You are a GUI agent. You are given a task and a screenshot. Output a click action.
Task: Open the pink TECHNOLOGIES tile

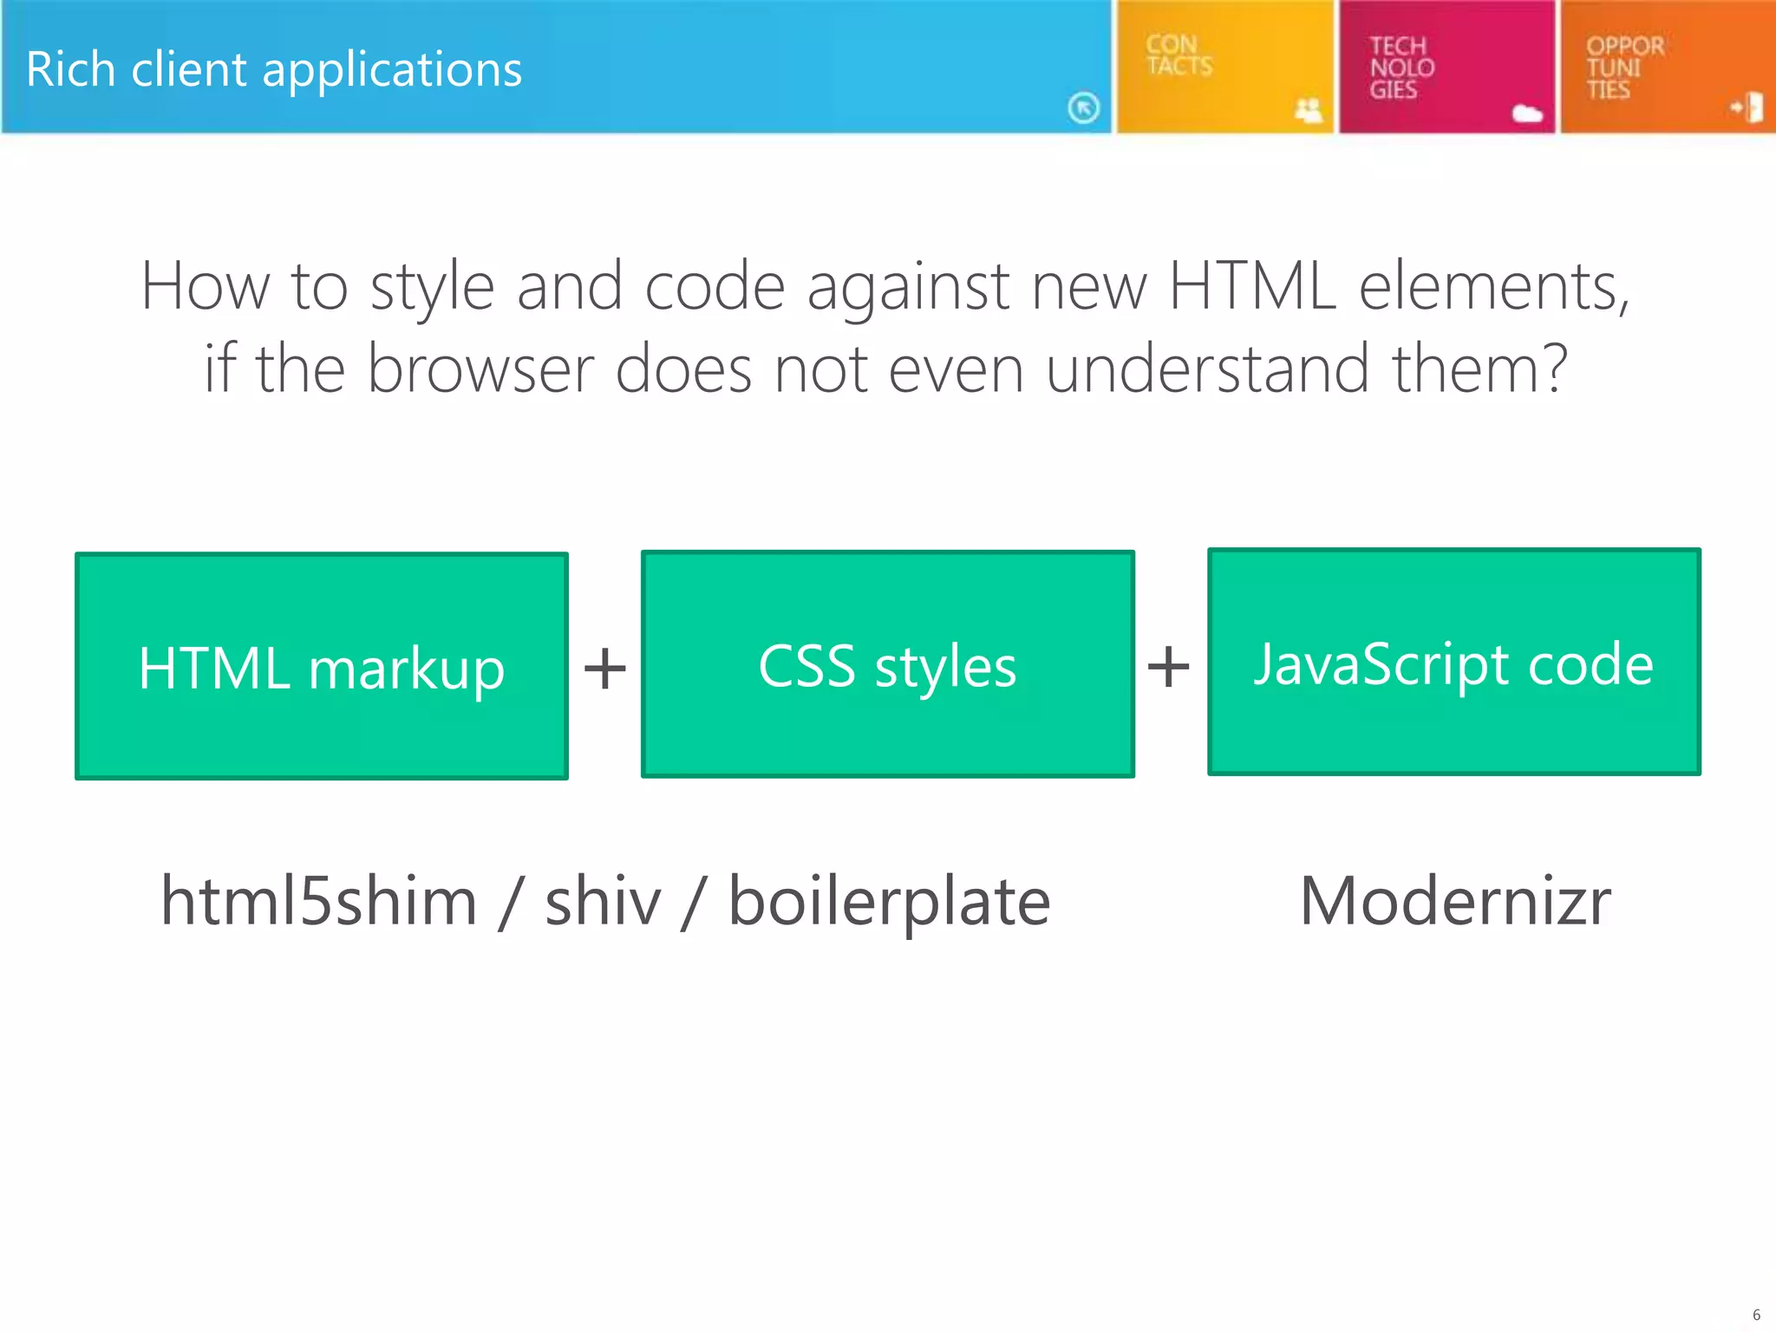click(x=1446, y=66)
